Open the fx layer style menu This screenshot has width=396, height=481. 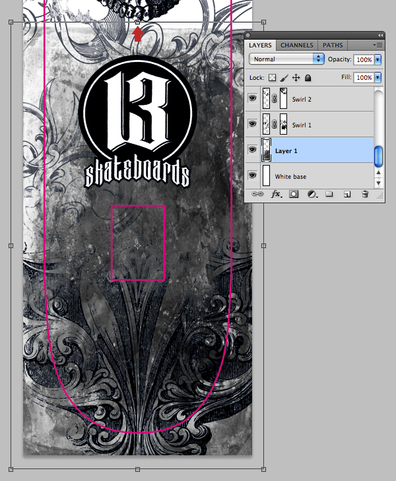276,194
